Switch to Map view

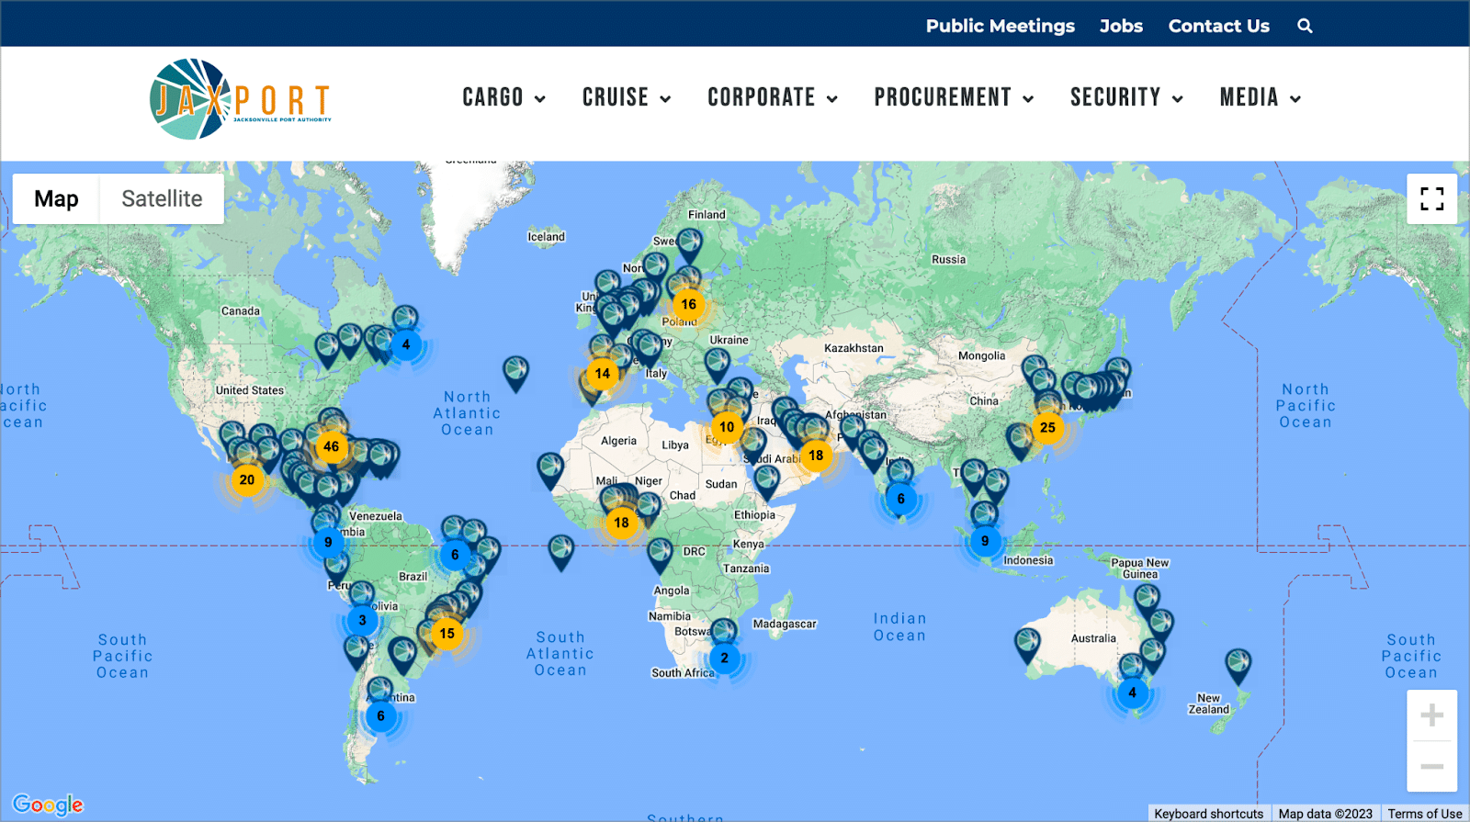coord(56,198)
